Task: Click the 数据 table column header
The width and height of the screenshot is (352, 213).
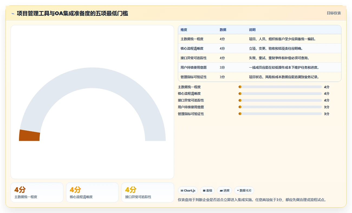Action: pos(223,30)
